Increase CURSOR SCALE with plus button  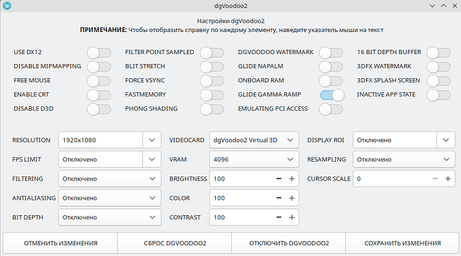point(448,178)
